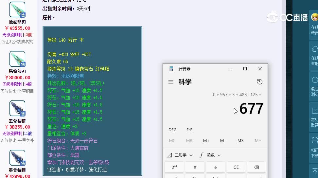This screenshot has height=178, width=318.
Task: Click the scroll-to-top arrow icon in sidebar
Action: click(x=314, y=171)
